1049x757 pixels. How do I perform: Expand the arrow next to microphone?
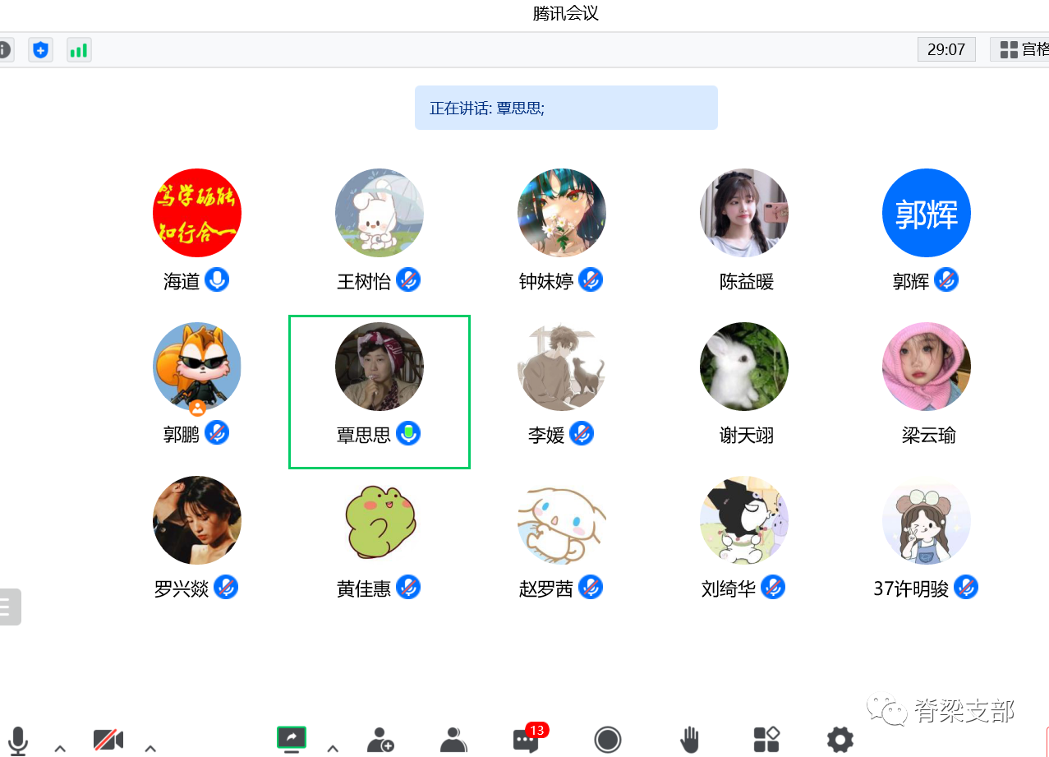(x=60, y=748)
